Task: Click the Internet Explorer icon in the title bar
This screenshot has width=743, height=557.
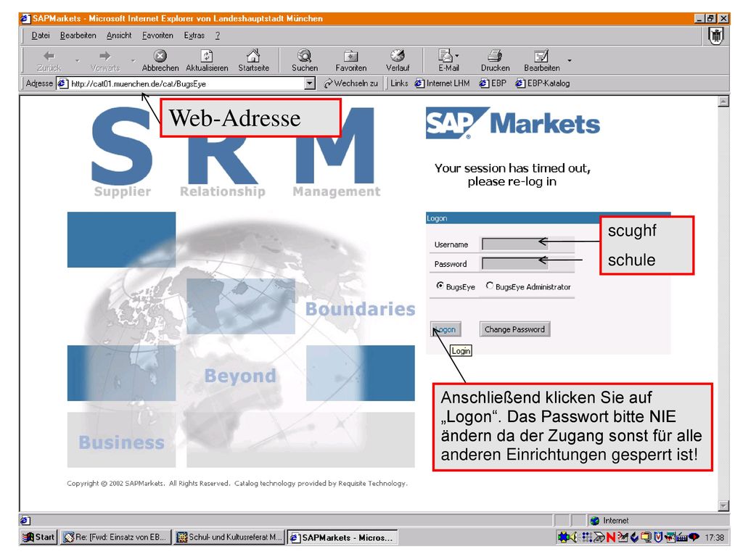Action: (25, 18)
